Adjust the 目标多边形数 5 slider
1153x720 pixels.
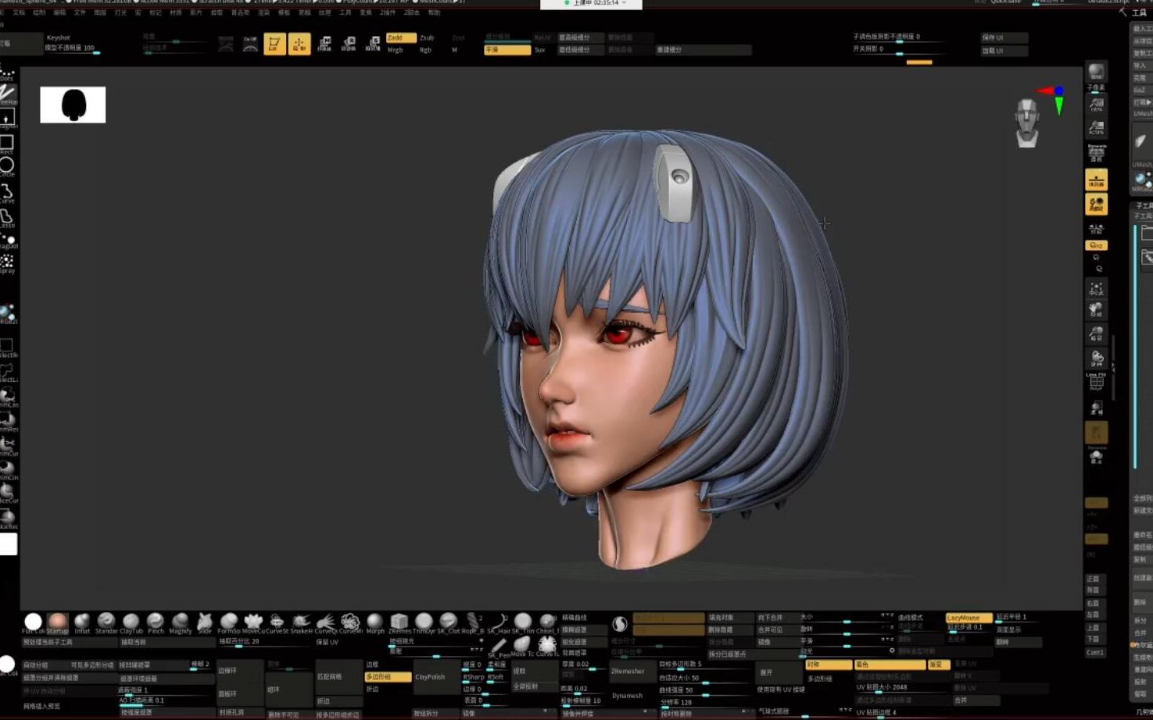(704, 665)
